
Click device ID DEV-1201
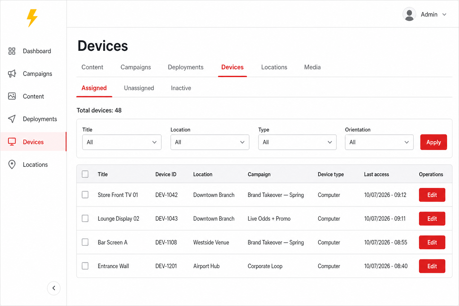[166, 266]
